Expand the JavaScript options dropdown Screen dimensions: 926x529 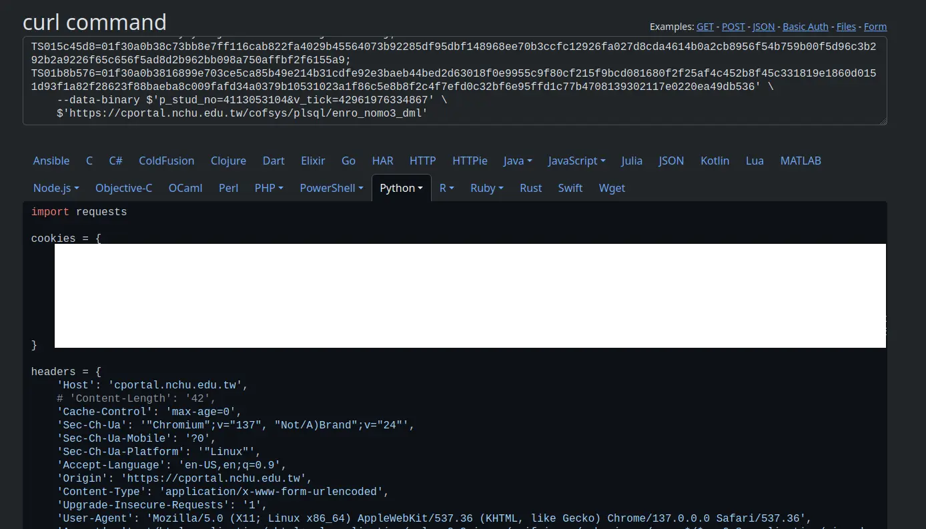point(576,161)
